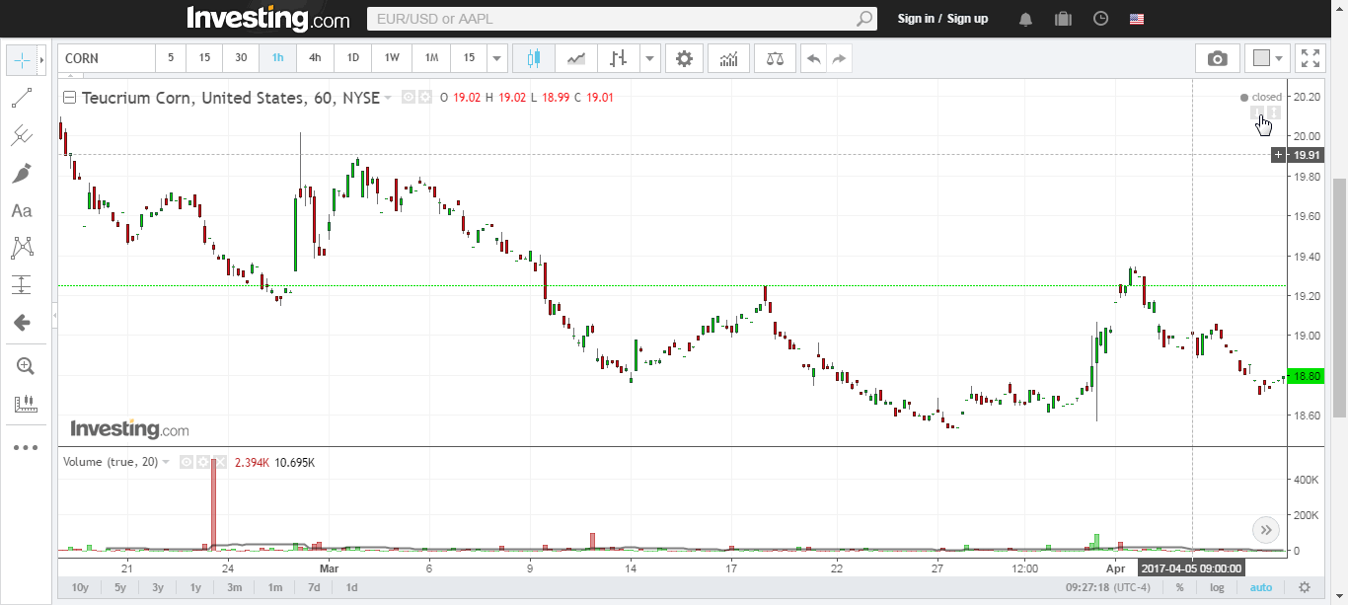Open Teucrium Corn title dropdown arrow
Image resolution: width=1348 pixels, height=605 pixels.
pos(388,98)
